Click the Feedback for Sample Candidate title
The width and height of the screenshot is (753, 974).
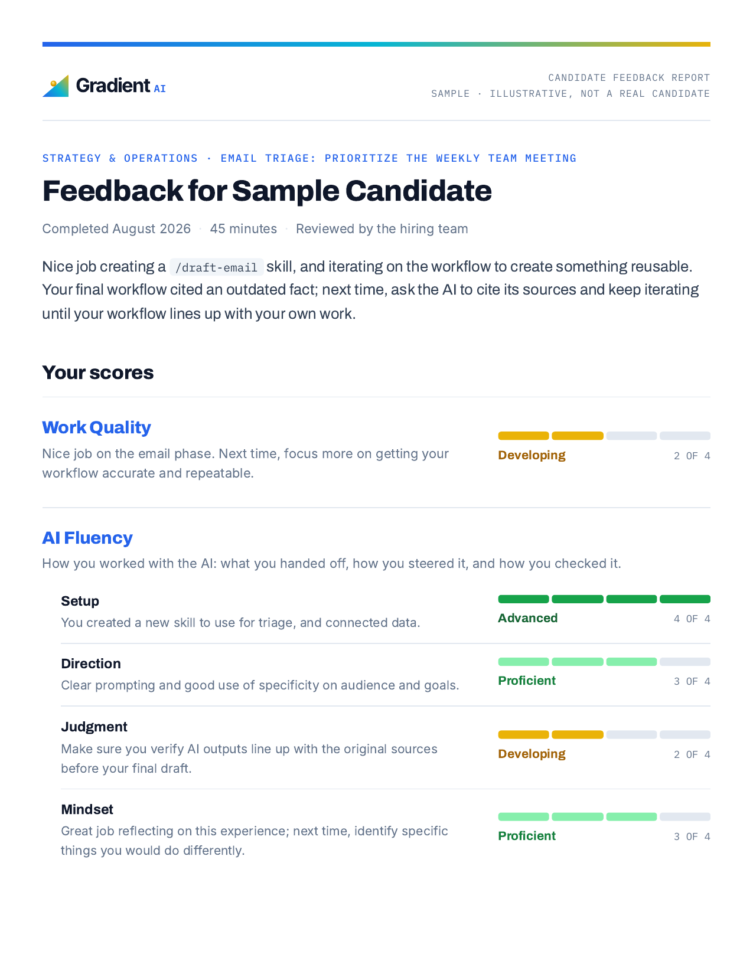tap(267, 191)
